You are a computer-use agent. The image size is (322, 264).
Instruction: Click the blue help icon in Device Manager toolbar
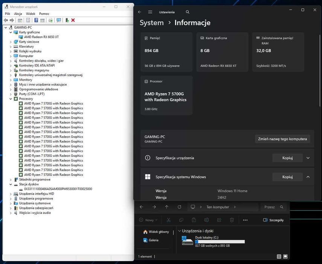36,20
